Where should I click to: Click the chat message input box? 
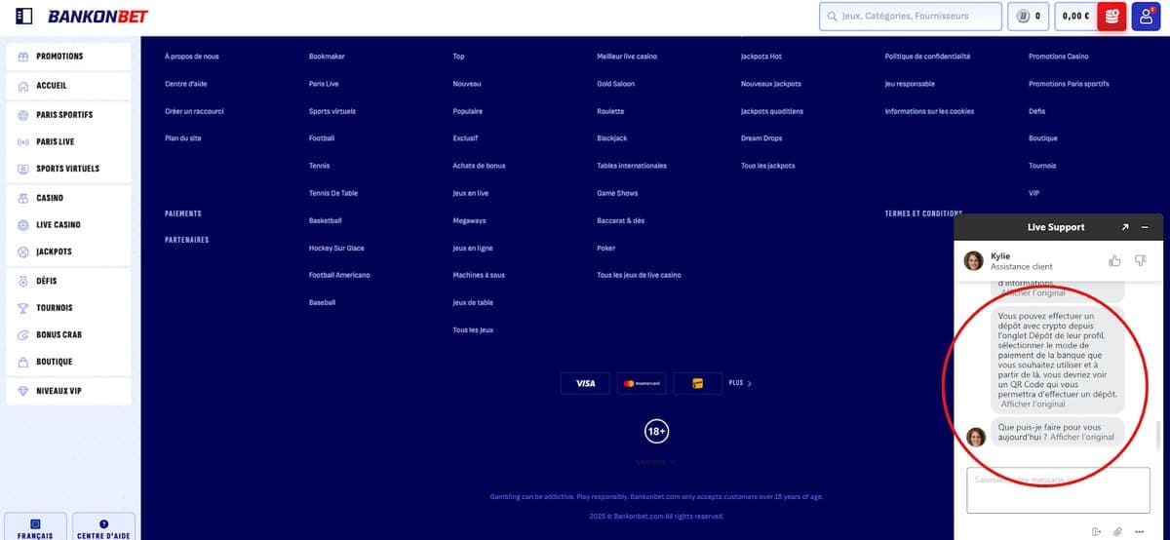point(1057,489)
